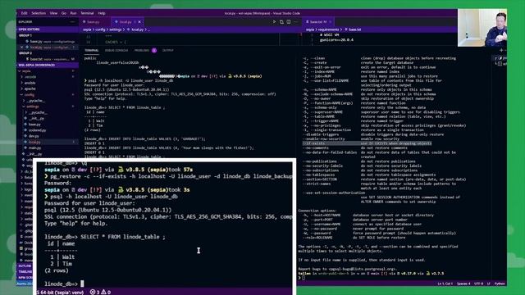The image size is (525, 295).
Task: Open the Edit menu
Action: (24, 13)
